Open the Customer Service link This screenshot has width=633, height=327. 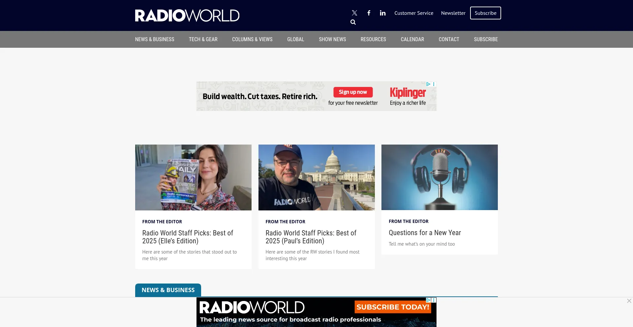click(x=413, y=13)
